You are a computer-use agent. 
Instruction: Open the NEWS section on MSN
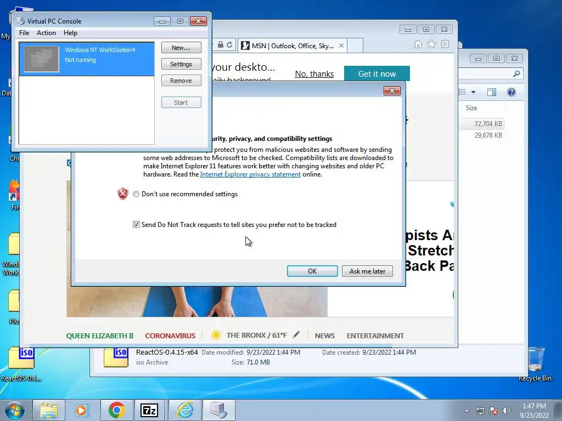[325, 336]
